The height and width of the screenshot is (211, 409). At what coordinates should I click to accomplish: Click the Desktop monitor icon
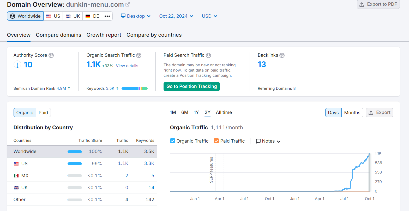[x=123, y=16]
